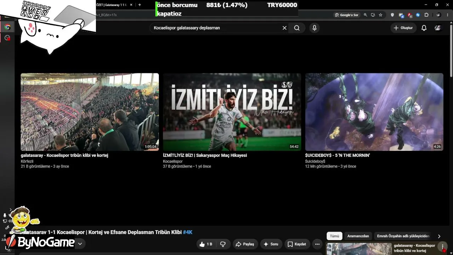Open the red extension with badge 1

pos(409,15)
